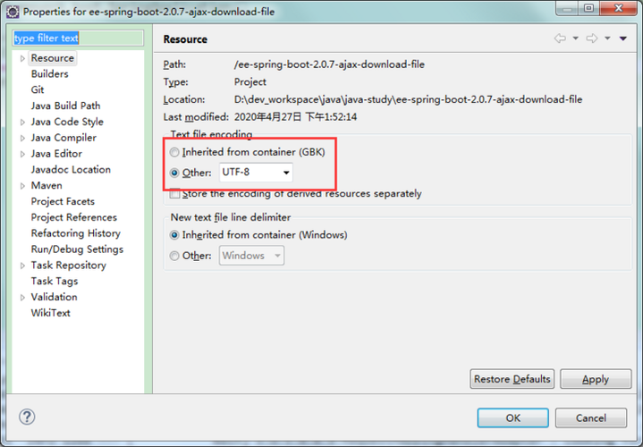This screenshot has height=447, width=643.
Task: Select the Other line delimiter radio
Action: 174,256
